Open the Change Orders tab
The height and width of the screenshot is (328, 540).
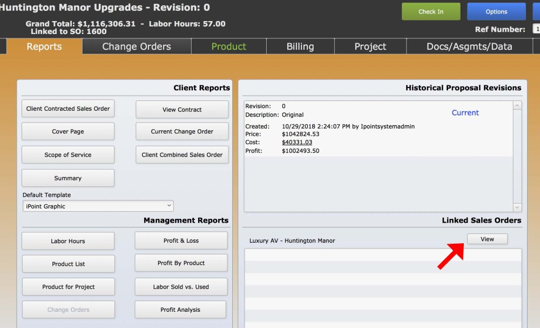137,46
